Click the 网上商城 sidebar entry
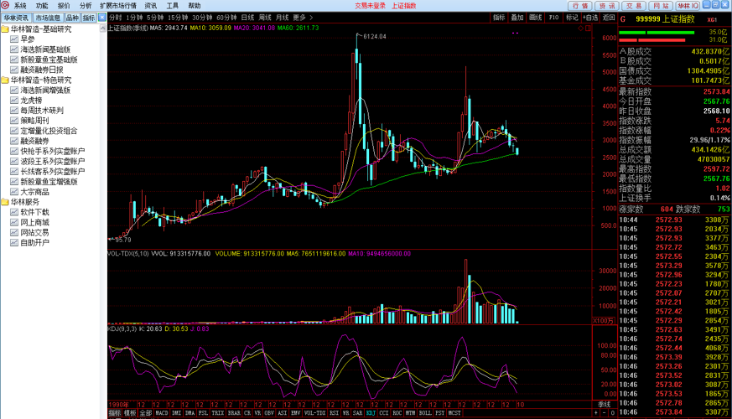 [34, 222]
